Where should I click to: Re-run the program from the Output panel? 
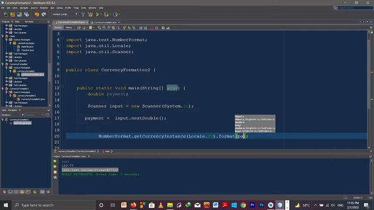pyautogui.click(x=55, y=161)
